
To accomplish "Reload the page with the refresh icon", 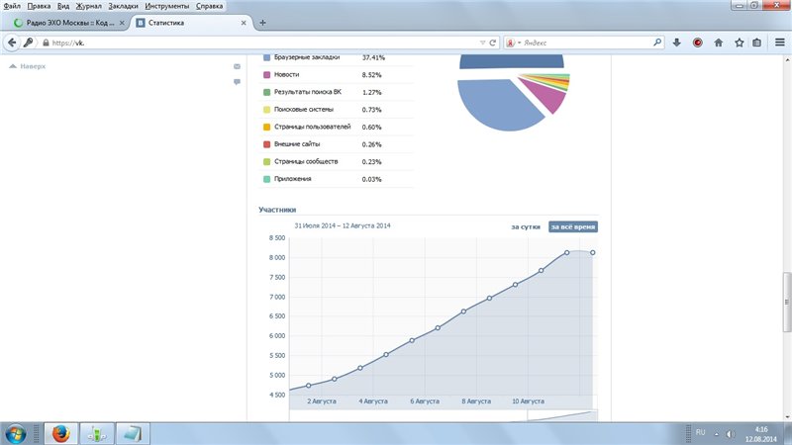I will click(493, 43).
